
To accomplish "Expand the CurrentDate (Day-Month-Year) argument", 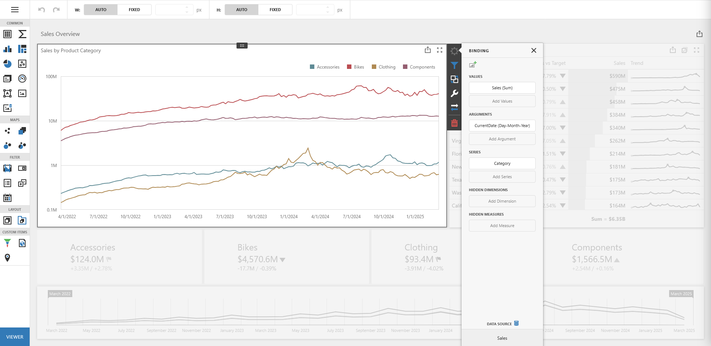I will [x=502, y=126].
